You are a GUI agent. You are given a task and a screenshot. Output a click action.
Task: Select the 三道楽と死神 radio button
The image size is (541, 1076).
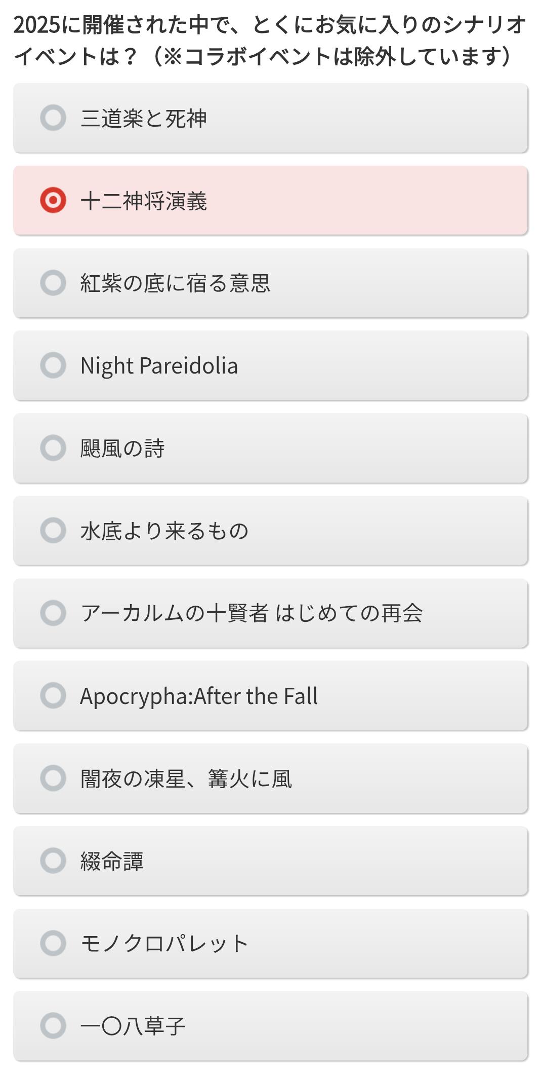53,118
